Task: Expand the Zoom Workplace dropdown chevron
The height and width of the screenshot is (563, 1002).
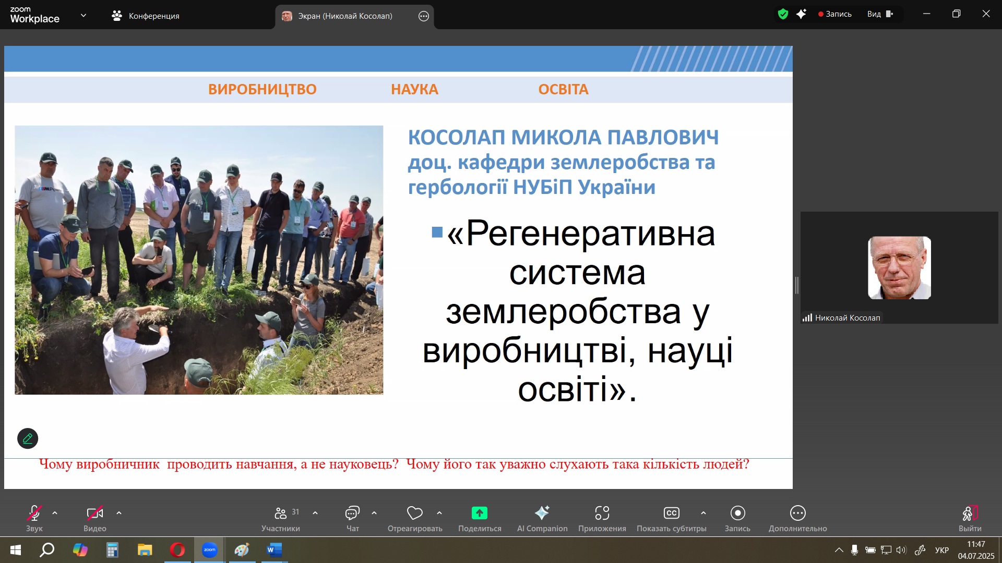Action: point(83,16)
